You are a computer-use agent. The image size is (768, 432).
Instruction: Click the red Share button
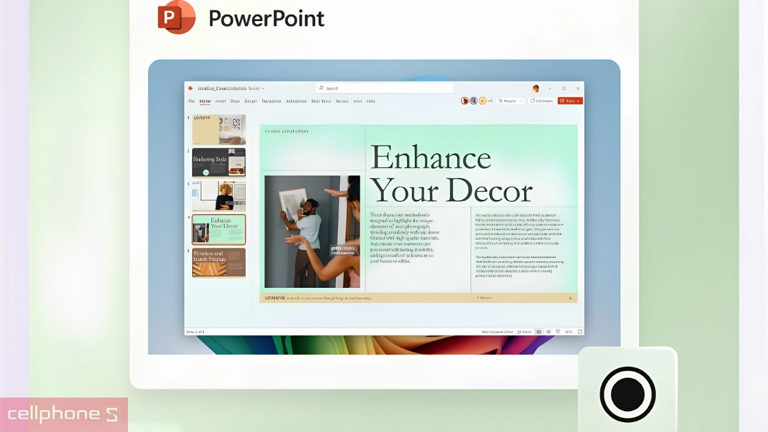click(x=570, y=100)
